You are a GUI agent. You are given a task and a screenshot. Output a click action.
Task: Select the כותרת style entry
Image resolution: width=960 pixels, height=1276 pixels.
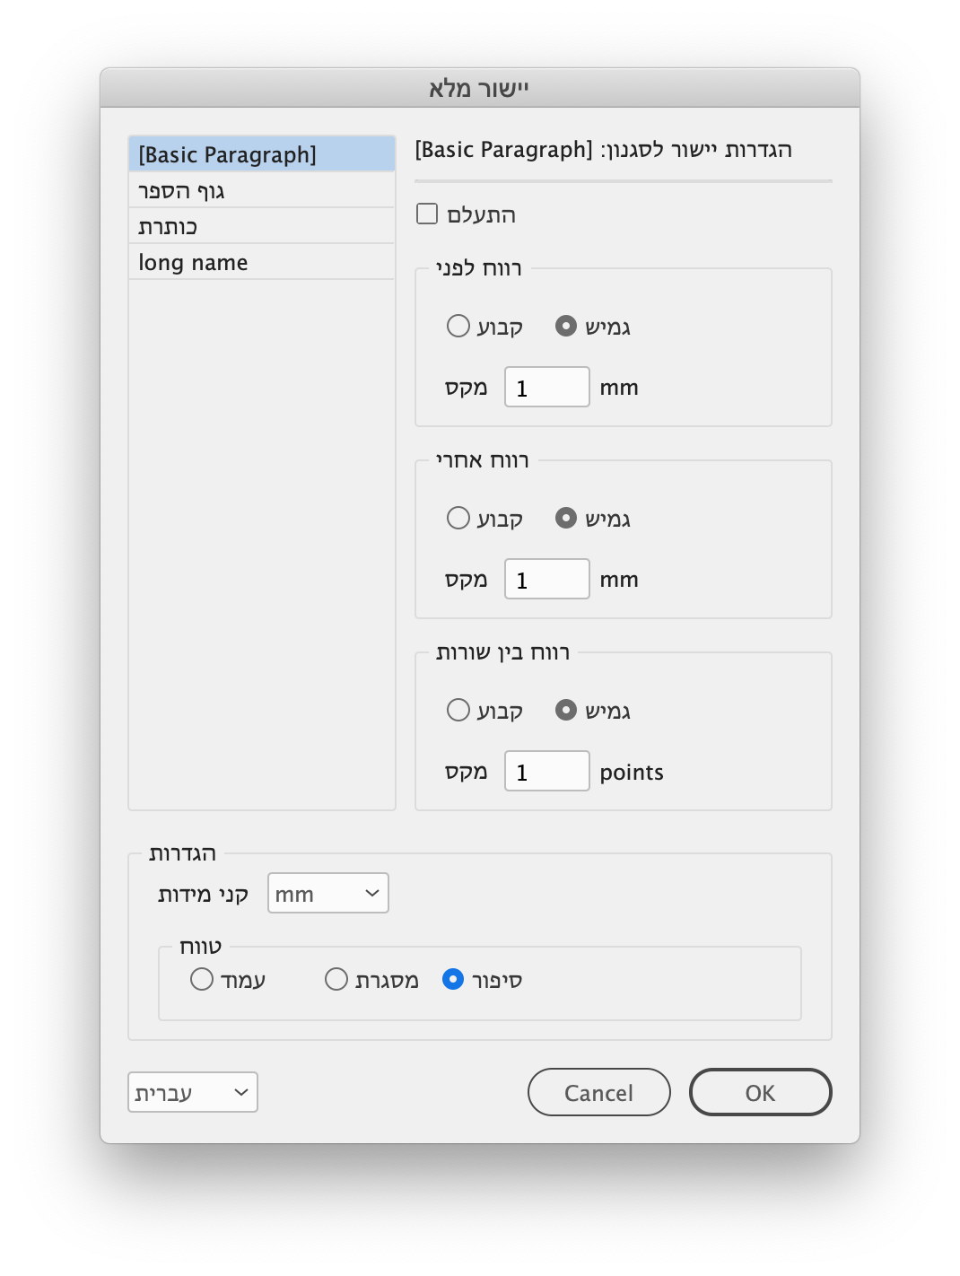(261, 225)
